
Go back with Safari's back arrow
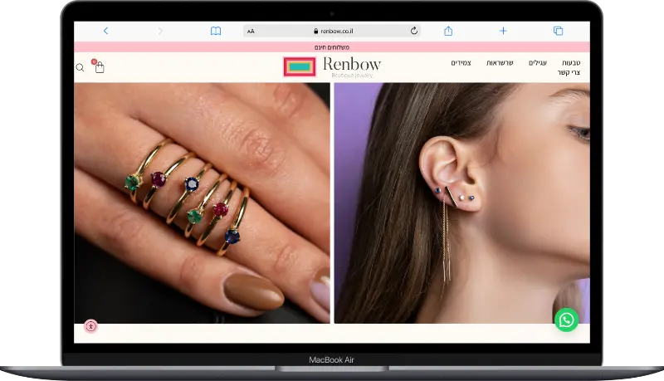[106, 31]
